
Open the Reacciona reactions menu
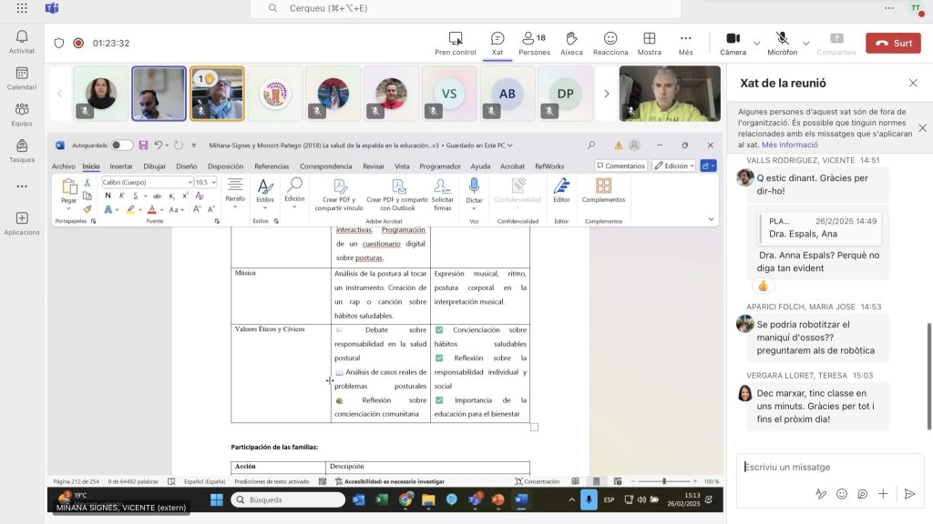610,43
